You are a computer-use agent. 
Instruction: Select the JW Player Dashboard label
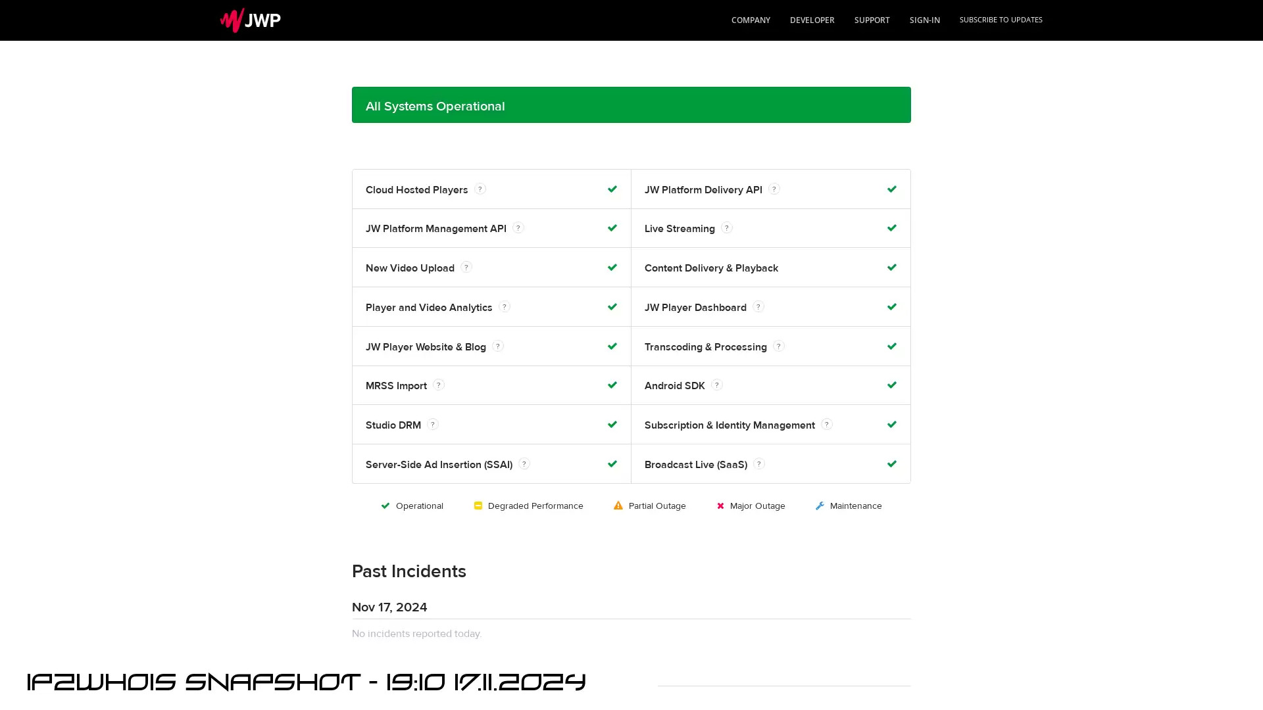pyautogui.click(x=695, y=308)
